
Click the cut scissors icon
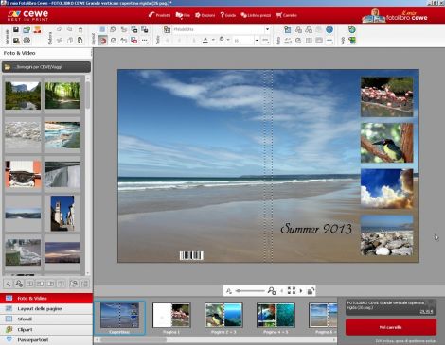60,41
